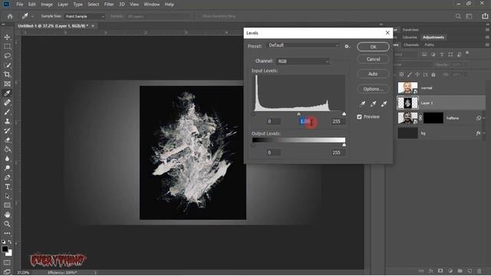Select the Dodge tool
Screen dimensions: 491x276
tap(7, 168)
